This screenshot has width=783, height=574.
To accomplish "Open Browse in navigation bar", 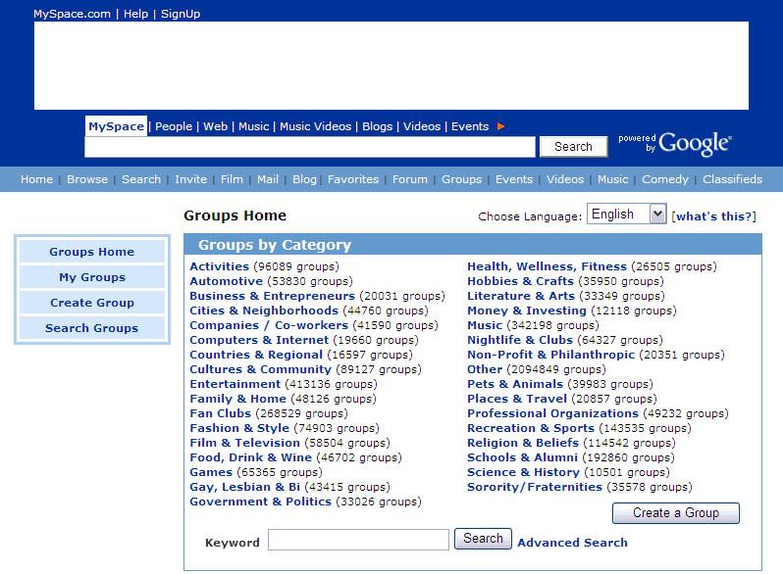I will pyautogui.click(x=87, y=179).
